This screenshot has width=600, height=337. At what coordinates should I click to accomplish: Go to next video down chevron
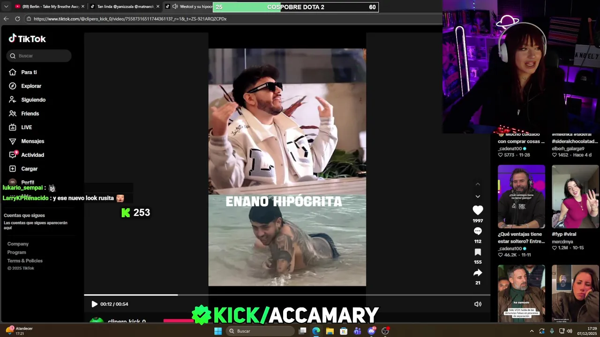[x=478, y=197]
